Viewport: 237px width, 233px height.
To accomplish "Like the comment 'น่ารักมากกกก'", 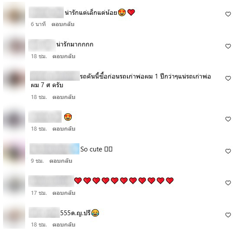I will click(228, 46).
